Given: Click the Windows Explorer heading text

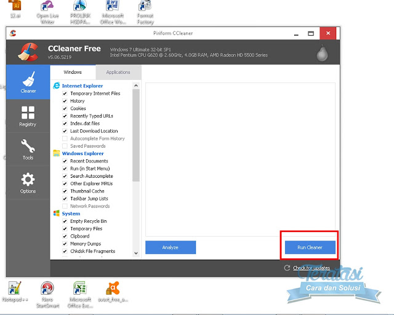Looking at the screenshot, I should point(83,153).
